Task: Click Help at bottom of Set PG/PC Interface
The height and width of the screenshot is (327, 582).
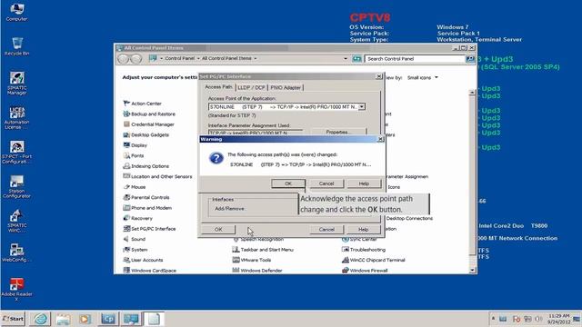Action: click(x=364, y=230)
